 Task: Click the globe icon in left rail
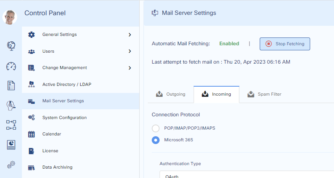click(11, 46)
